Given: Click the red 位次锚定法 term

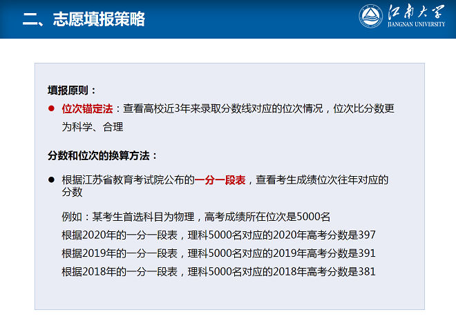Looking at the screenshot, I should click(88, 109).
